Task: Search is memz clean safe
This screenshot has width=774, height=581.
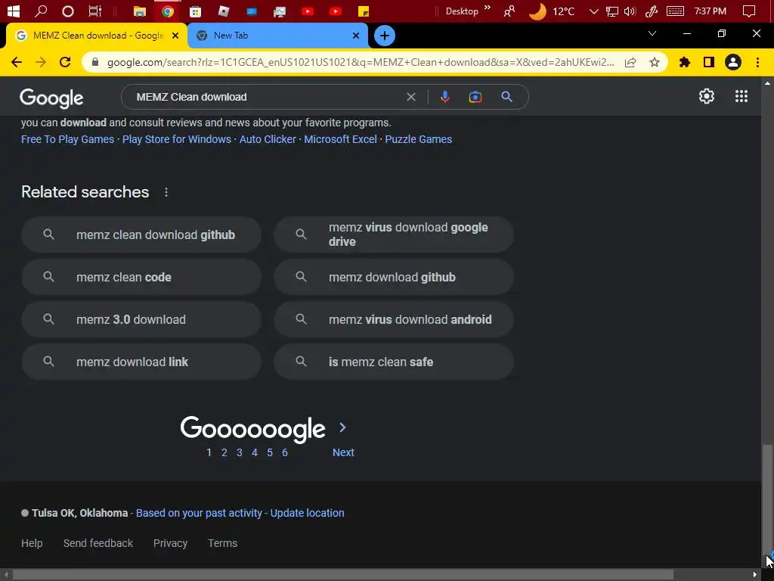Action: [x=394, y=362]
